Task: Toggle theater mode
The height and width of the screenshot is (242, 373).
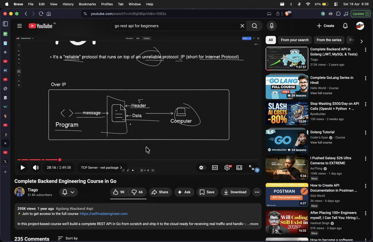Action: click(239, 168)
